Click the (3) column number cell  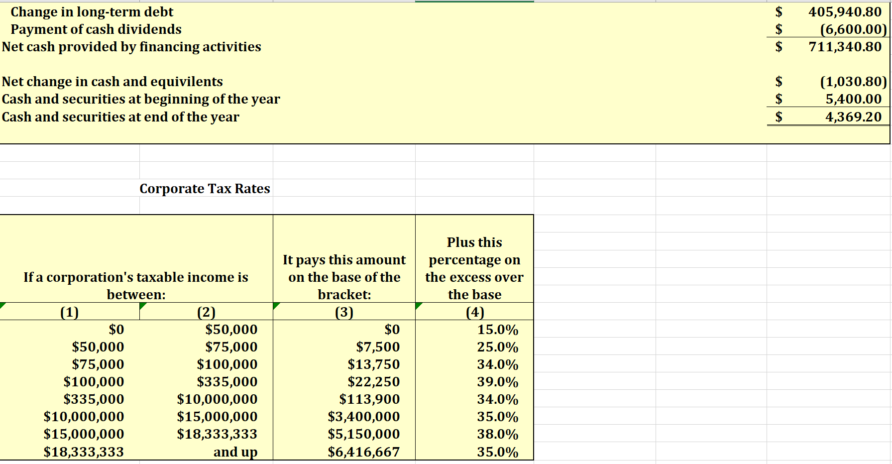pos(344,312)
